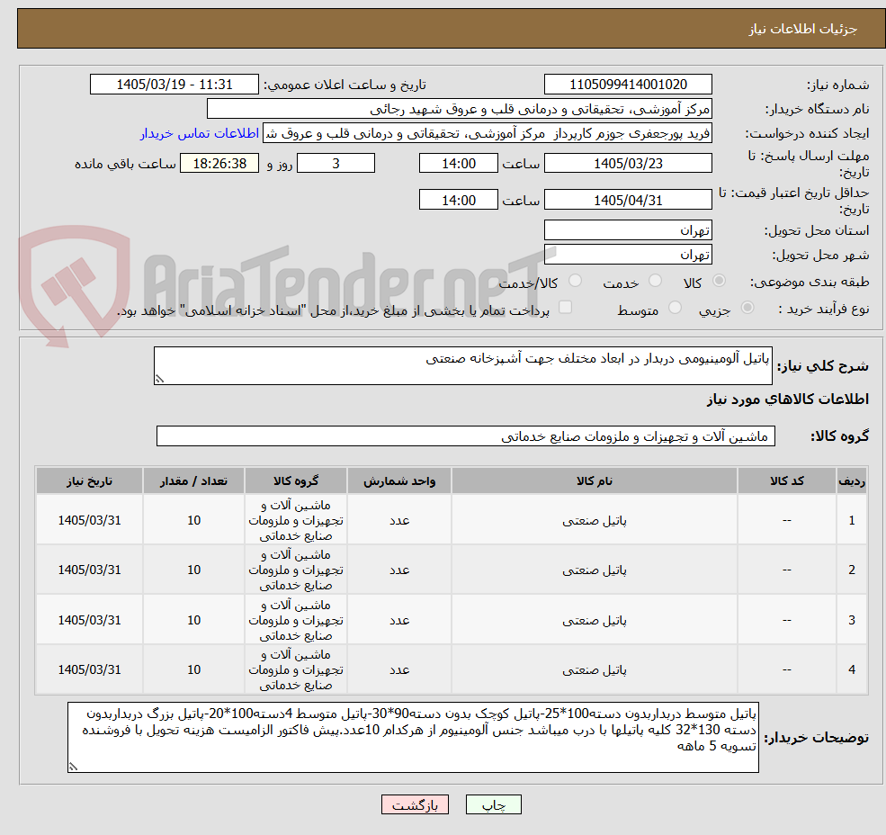Click پاتیل صنعتی in row 4
The width and height of the screenshot is (886, 835).
click(x=595, y=670)
